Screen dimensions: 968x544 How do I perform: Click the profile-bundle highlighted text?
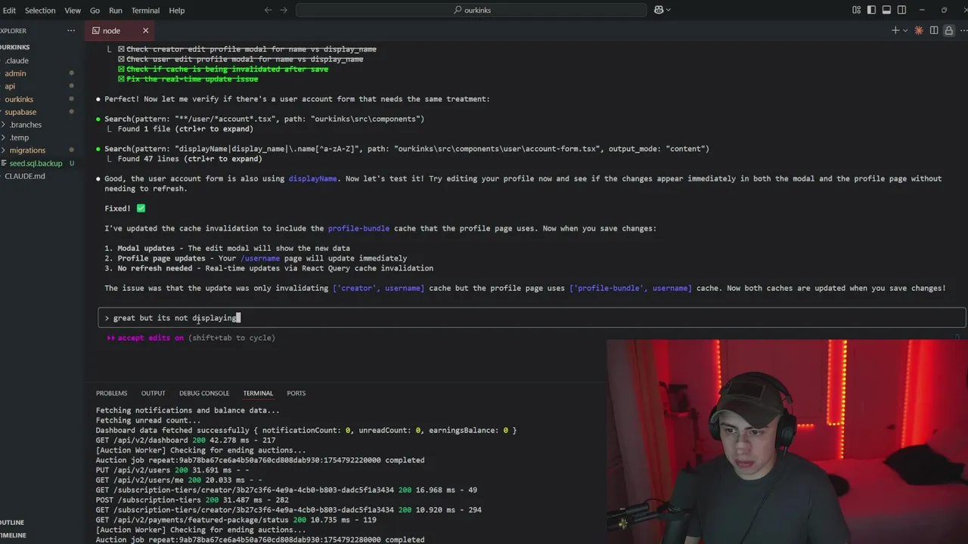click(x=358, y=228)
